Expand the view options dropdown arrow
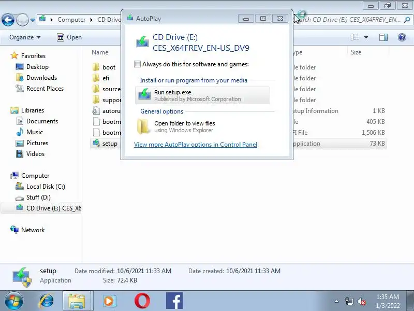The height and width of the screenshot is (311, 414). [x=366, y=37]
